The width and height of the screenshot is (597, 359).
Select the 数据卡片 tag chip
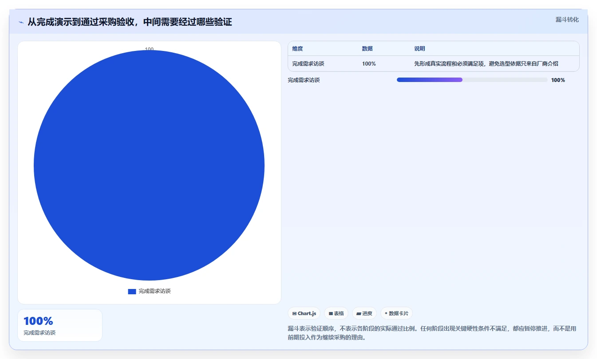coord(396,313)
